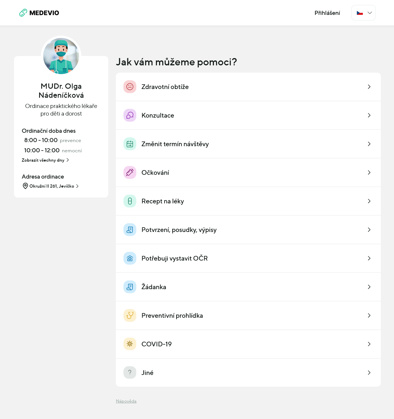The width and height of the screenshot is (394, 419).
Task: Click the doctor avatar picture
Action: 61,56
